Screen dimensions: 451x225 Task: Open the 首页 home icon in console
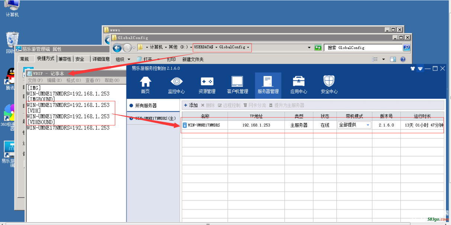click(145, 85)
